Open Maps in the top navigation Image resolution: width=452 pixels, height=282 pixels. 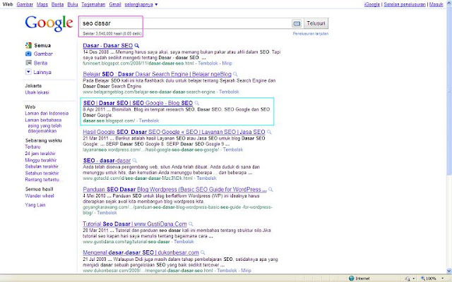tap(42, 5)
